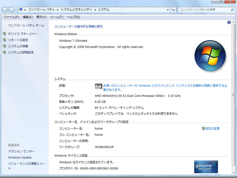Open Windows Update link

(20, 157)
